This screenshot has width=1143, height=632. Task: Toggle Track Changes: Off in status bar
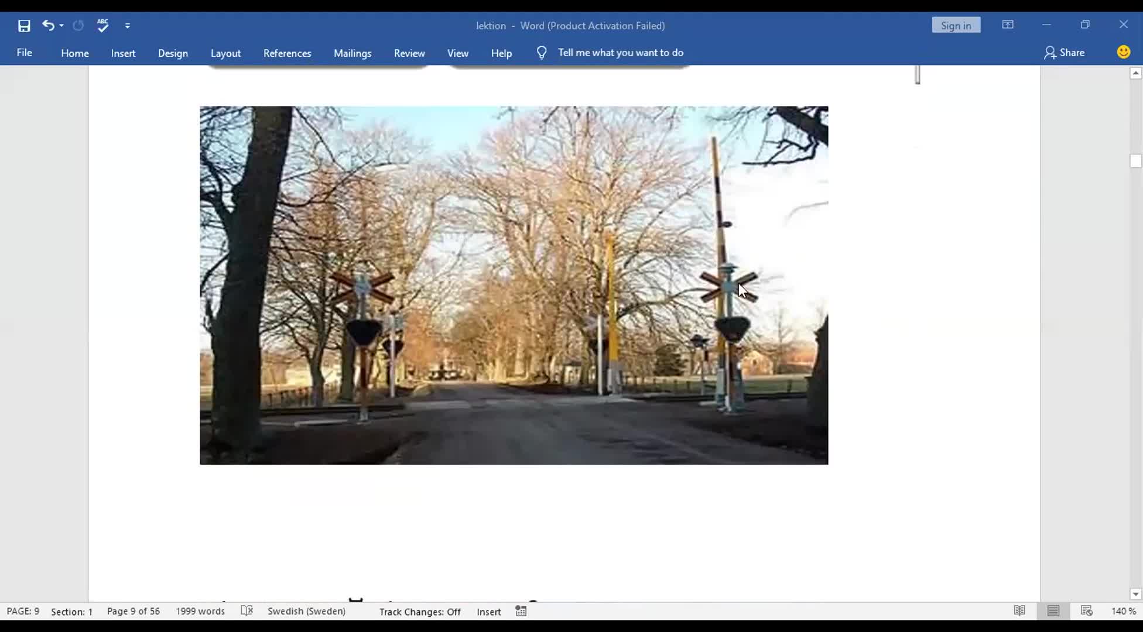pos(420,612)
